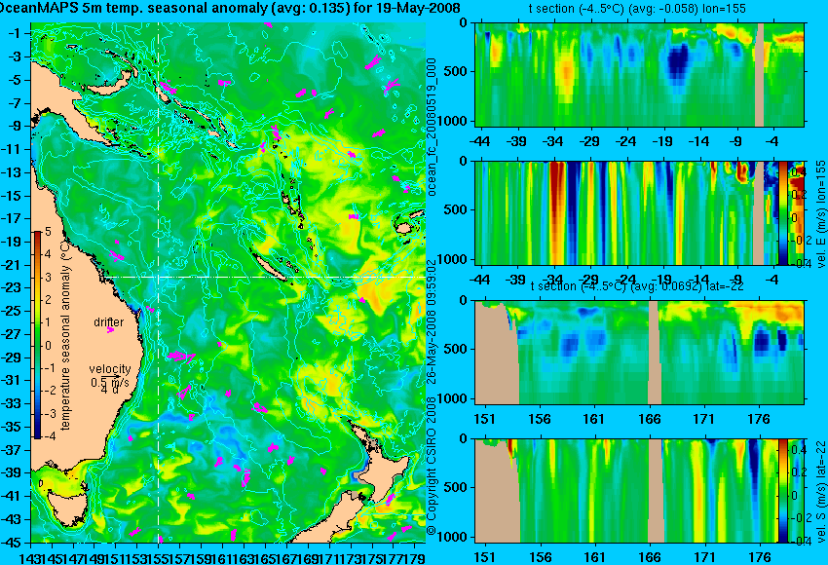The width and height of the screenshot is (828, 565).
Task: Click the '-4' value on the temperature color bar
Action: point(48,436)
